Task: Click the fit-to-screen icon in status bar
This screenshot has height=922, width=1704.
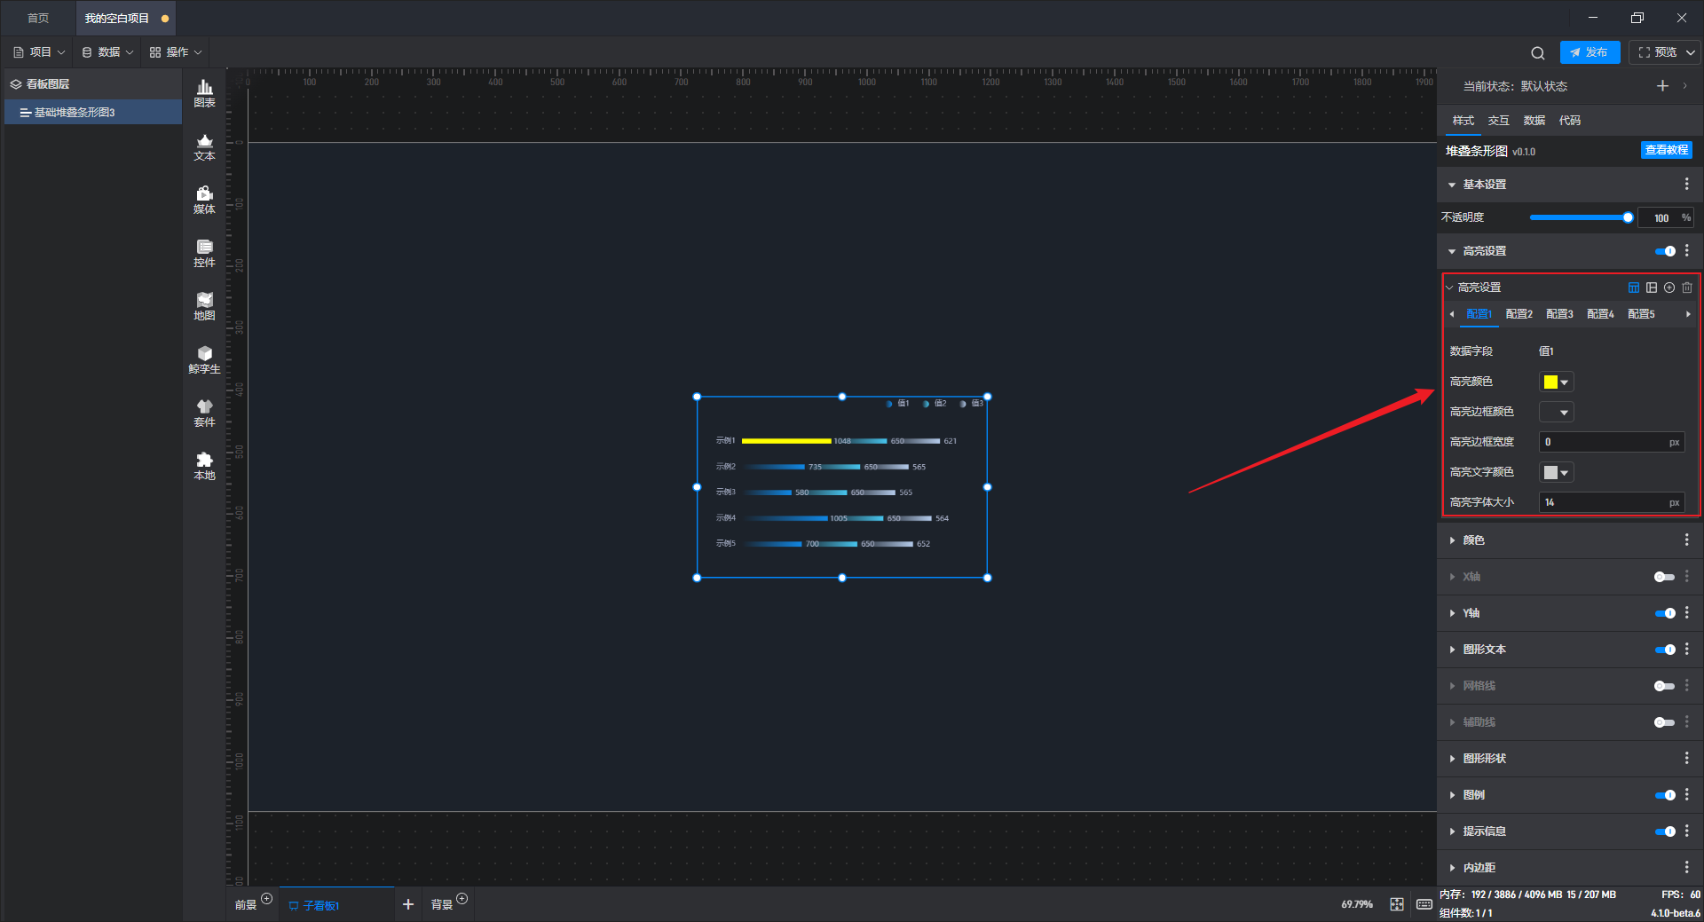Action: (1397, 904)
